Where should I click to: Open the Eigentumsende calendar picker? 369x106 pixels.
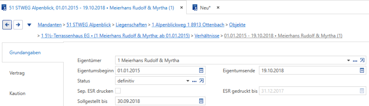[x=362, y=70]
